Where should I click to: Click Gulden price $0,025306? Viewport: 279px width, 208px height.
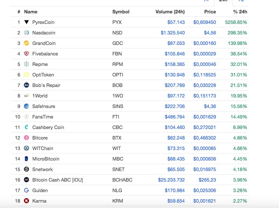click(x=205, y=190)
